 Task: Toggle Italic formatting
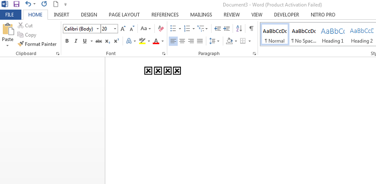(x=76, y=41)
